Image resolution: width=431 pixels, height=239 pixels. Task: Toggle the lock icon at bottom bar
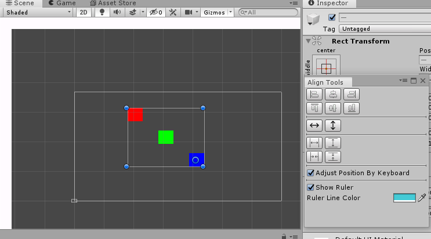[x=284, y=236]
